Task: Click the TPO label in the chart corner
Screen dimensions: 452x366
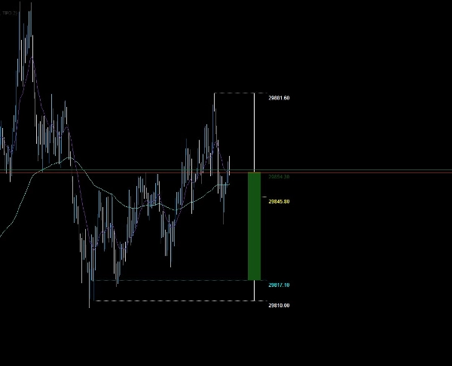Action: coord(10,13)
